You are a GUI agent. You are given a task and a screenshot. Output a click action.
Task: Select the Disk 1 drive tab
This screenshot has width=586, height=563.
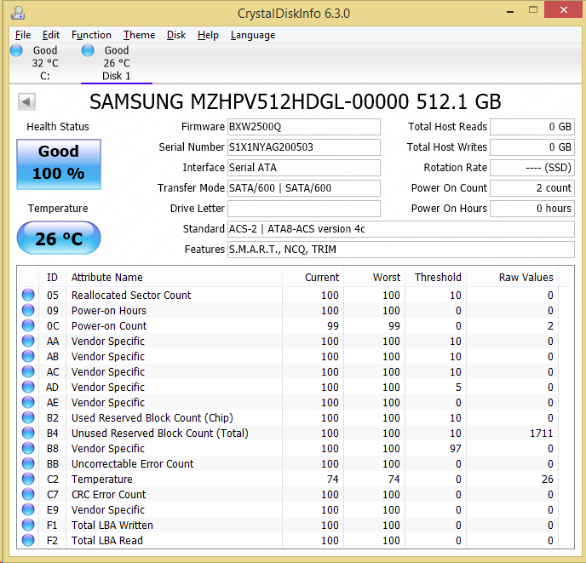pos(116,63)
